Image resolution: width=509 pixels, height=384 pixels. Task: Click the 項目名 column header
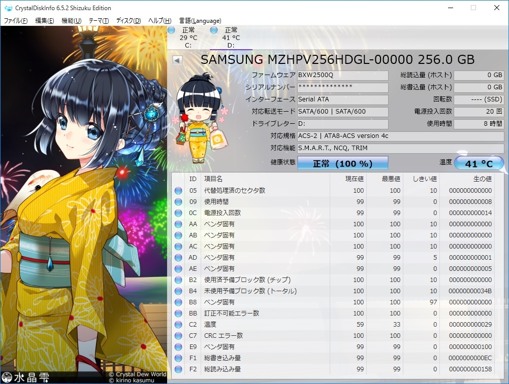tap(265, 179)
